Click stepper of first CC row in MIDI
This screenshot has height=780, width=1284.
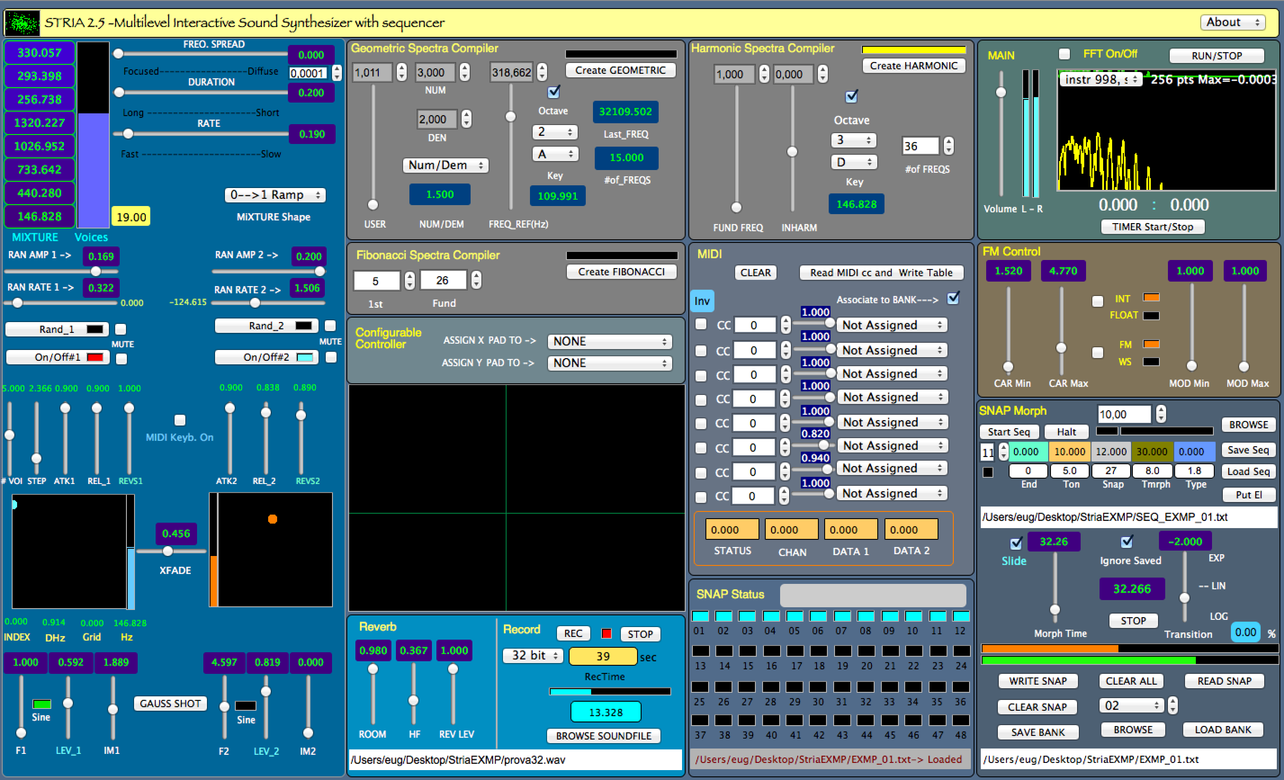pos(786,325)
